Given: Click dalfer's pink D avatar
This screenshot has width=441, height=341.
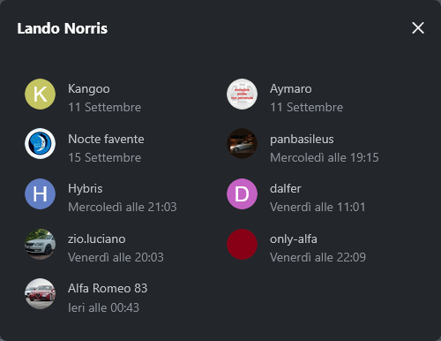Looking at the screenshot, I should [242, 194].
